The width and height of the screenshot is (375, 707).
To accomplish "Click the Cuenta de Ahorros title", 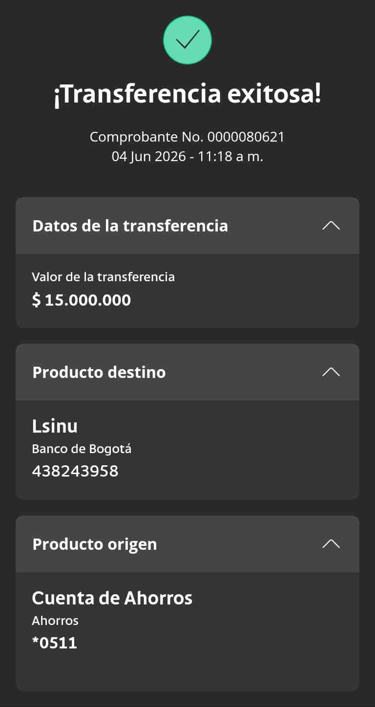I will [112, 598].
